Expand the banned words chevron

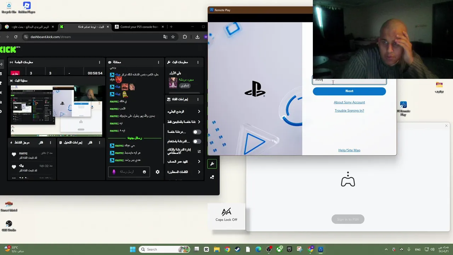[199, 172]
